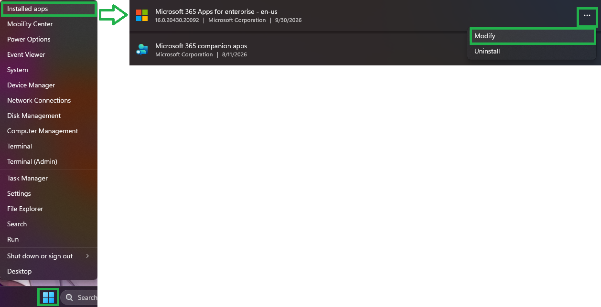
Task: Select Mobility Center menu entry
Action: click(48, 24)
